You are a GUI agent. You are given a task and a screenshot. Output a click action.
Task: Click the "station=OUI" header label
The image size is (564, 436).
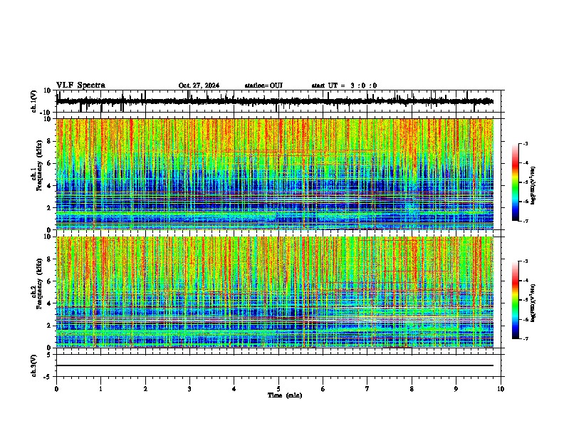pyautogui.click(x=263, y=85)
